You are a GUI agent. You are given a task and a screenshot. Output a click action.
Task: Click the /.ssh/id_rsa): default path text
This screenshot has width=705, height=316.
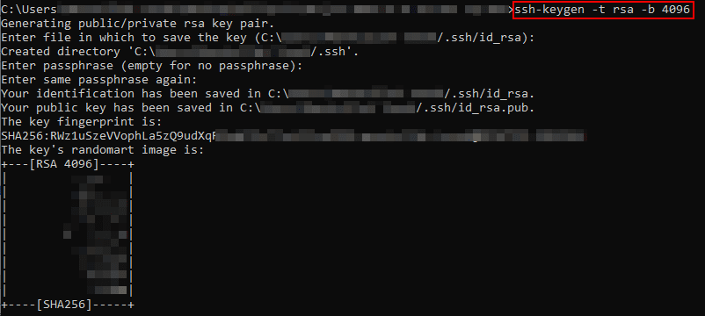pyautogui.click(x=485, y=38)
